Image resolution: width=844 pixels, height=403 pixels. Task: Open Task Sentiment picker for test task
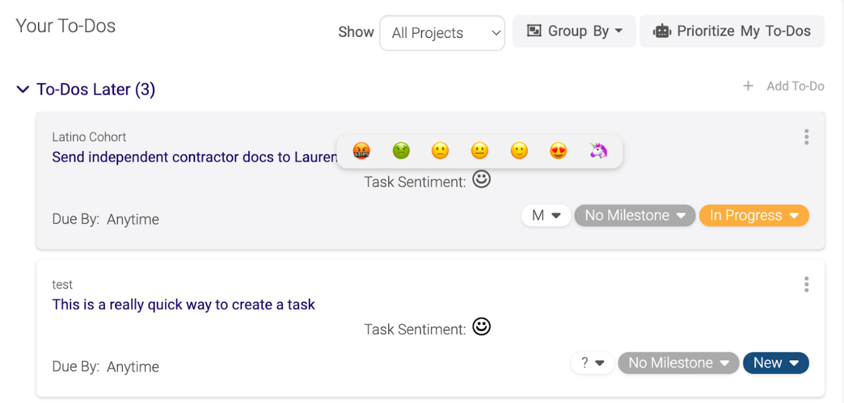(x=481, y=327)
